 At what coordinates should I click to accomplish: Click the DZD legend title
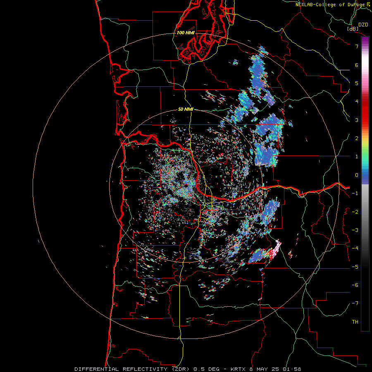tap(363, 25)
